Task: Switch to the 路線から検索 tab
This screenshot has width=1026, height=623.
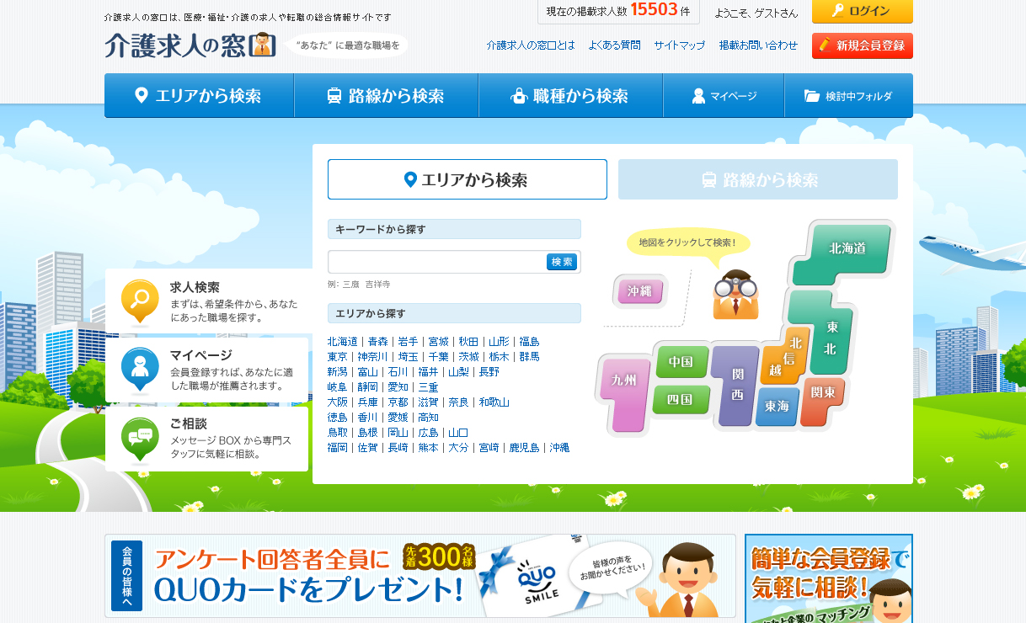Action: (757, 179)
